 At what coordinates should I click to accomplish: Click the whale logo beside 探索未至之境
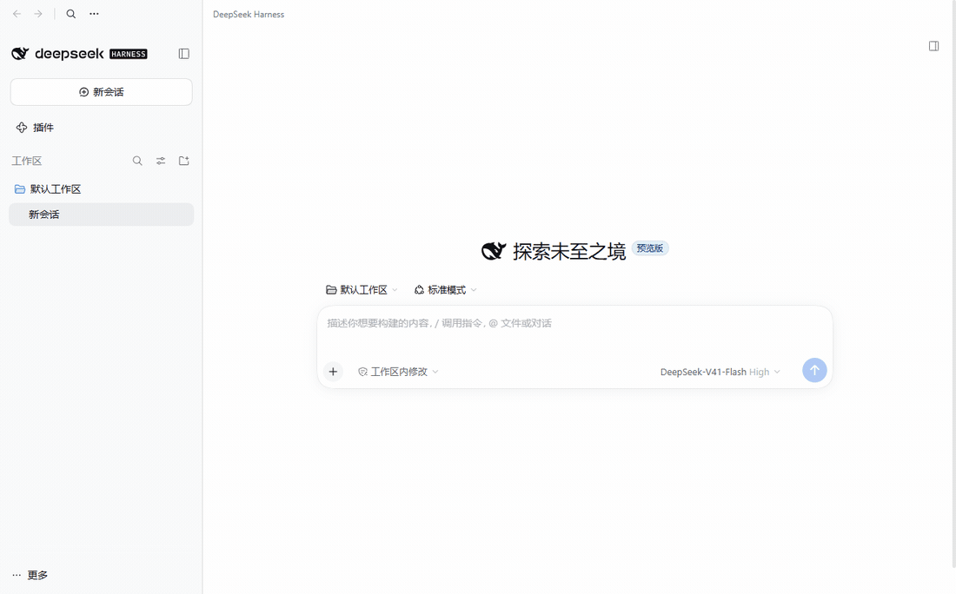494,250
